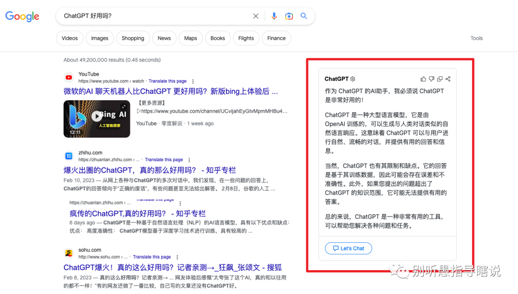Select the Images filter tab
Screen dimensions: 518x294
click(x=100, y=38)
